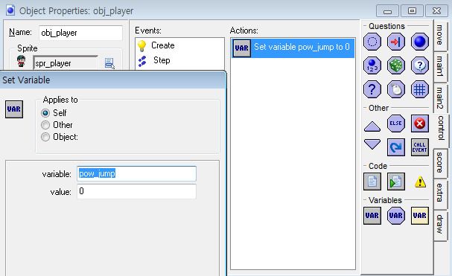Click the object Name field
This screenshot has width=452, height=276.
pos(80,33)
